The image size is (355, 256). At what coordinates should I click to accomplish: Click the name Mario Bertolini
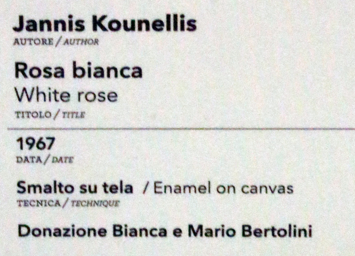tap(250, 231)
